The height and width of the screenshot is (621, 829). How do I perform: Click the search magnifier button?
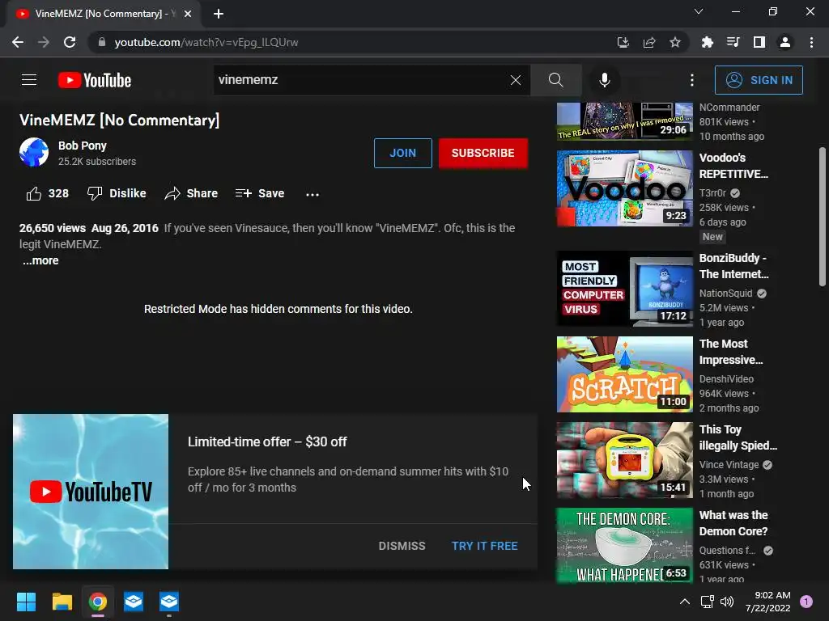555,80
